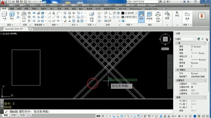Toggle hardware acceleration blue circle
The height and width of the screenshot is (118, 211).
[x=195, y=116]
